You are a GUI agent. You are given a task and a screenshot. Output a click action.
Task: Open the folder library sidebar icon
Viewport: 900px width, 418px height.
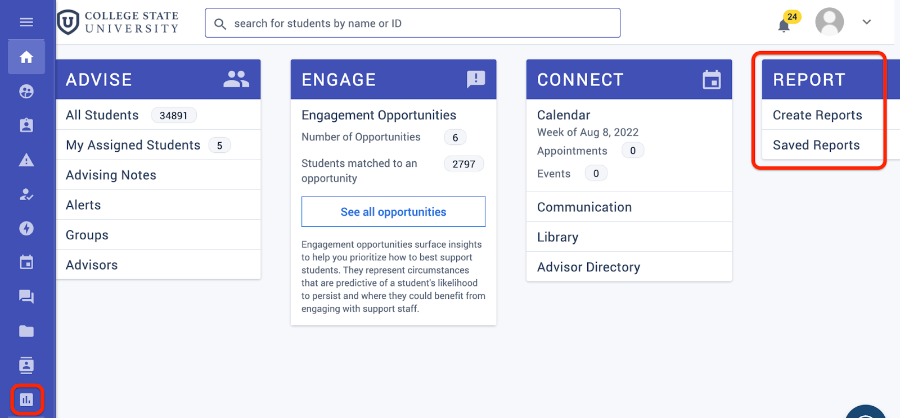pos(26,331)
